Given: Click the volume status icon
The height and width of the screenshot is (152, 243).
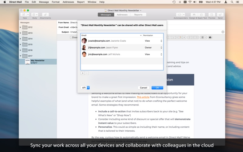Looking at the screenshot, I should pos(195,2).
